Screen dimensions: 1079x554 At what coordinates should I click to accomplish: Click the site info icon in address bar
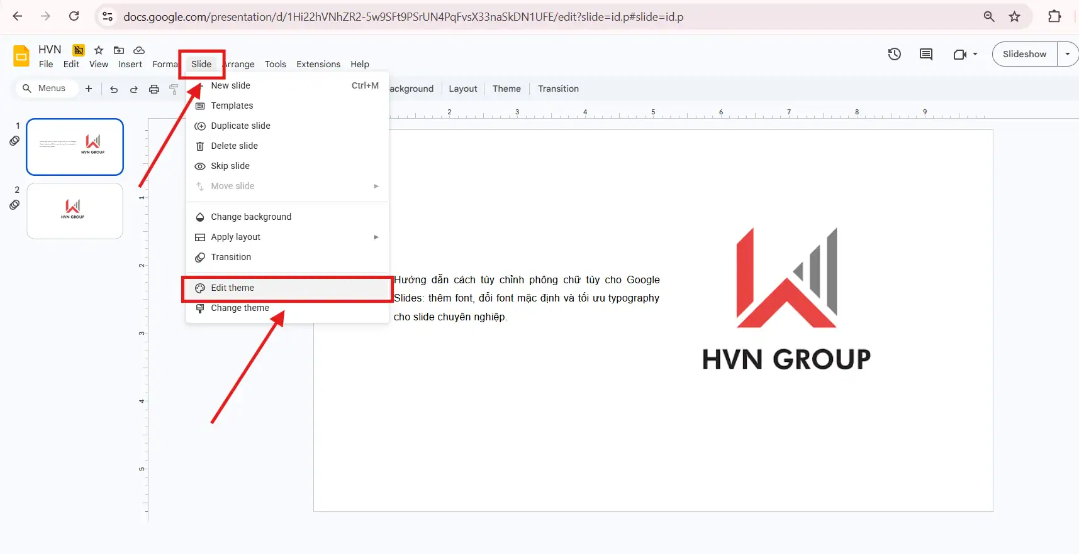pyautogui.click(x=108, y=16)
